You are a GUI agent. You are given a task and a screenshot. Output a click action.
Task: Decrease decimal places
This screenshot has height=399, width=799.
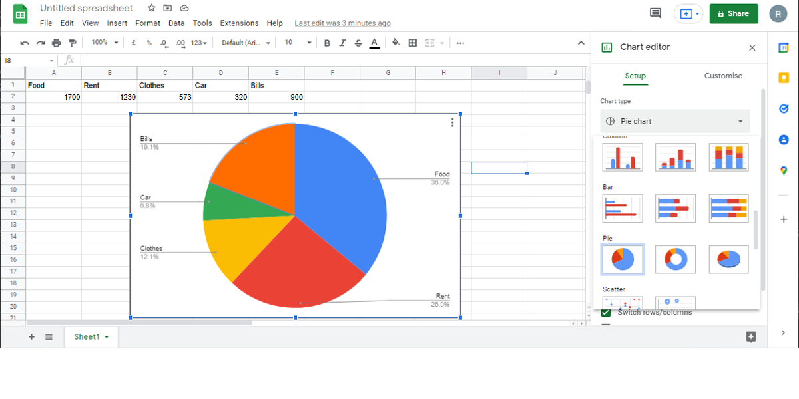coord(164,43)
